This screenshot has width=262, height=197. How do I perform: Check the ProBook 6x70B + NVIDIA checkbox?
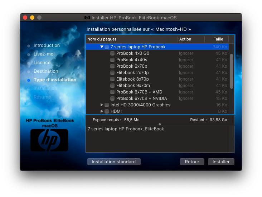coord(112,98)
